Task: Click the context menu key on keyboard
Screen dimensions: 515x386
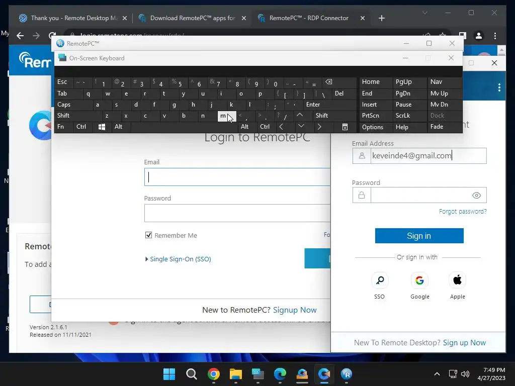Action: (345, 127)
